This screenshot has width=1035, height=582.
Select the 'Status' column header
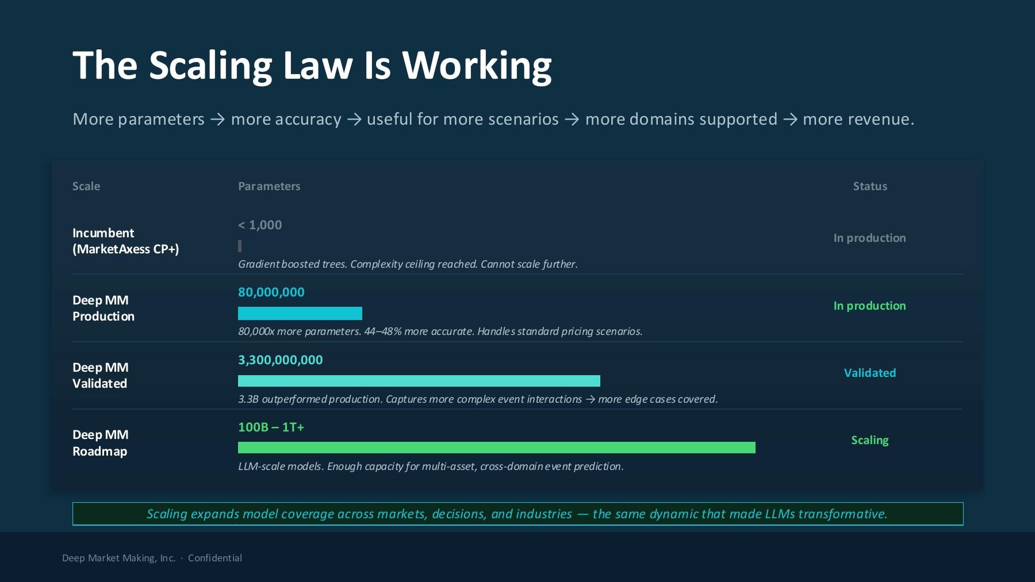click(x=870, y=186)
